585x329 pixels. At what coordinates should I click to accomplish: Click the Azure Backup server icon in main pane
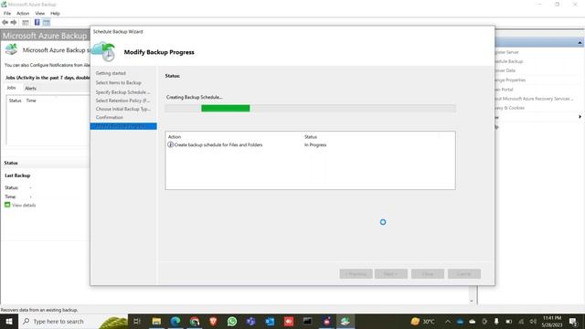(11, 49)
